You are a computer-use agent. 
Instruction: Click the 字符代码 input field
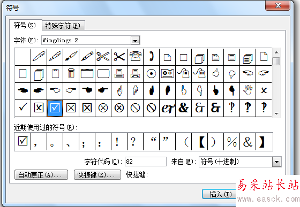pyautogui.click(x=146, y=162)
